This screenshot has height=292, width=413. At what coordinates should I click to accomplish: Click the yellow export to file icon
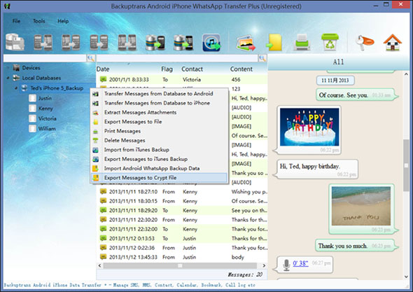[274, 43]
